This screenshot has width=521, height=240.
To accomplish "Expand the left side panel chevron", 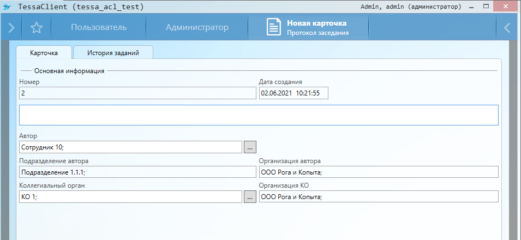I will 11,28.
